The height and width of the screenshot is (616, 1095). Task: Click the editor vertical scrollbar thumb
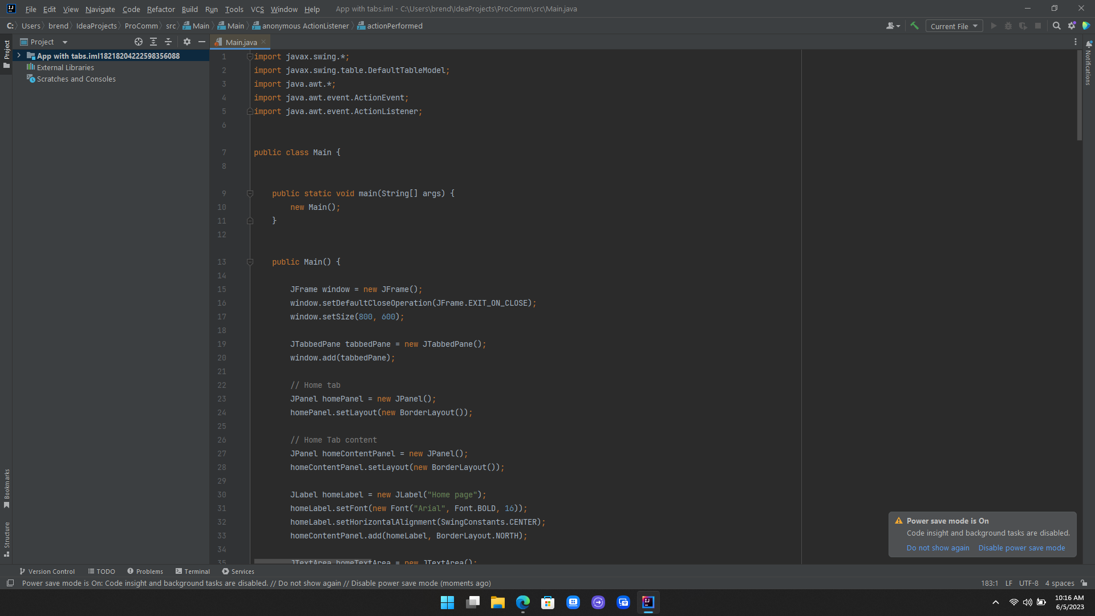[x=1079, y=94]
